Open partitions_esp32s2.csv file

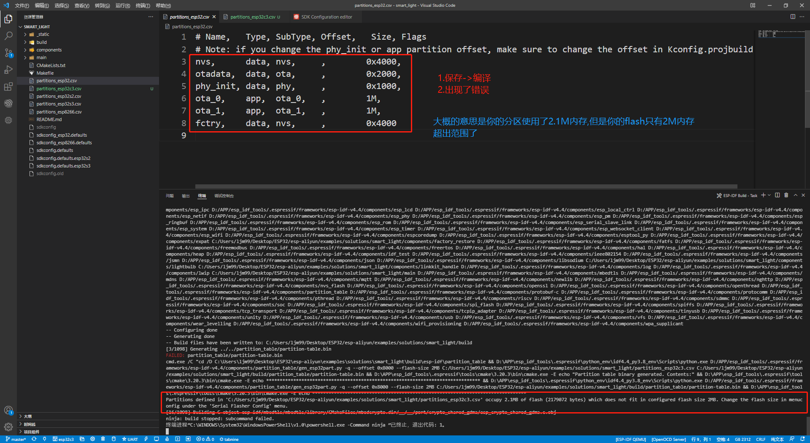(59, 96)
